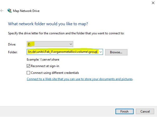Open the Drive letter Z: combo box
Screen dimensions: 157x117
(x=50, y=44)
